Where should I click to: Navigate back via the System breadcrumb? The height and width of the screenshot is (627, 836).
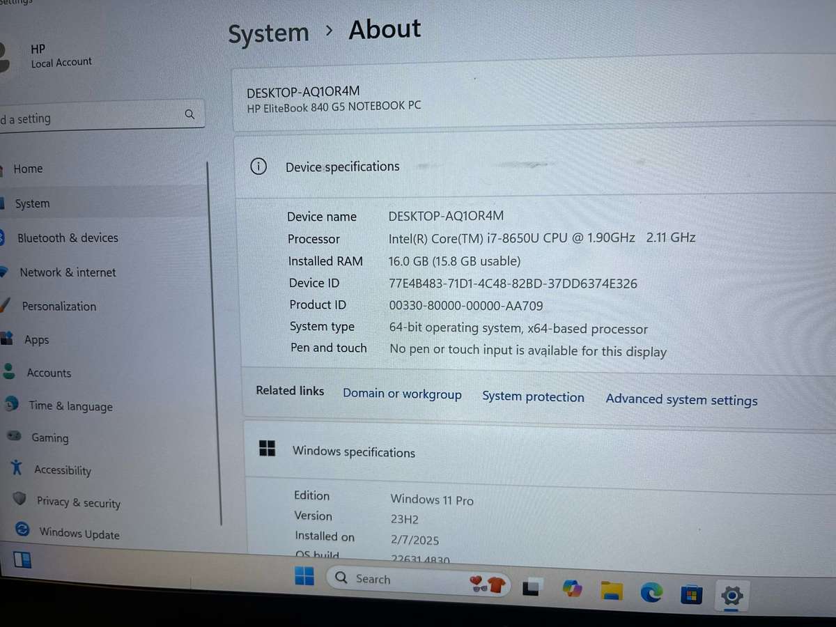(x=268, y=32)
